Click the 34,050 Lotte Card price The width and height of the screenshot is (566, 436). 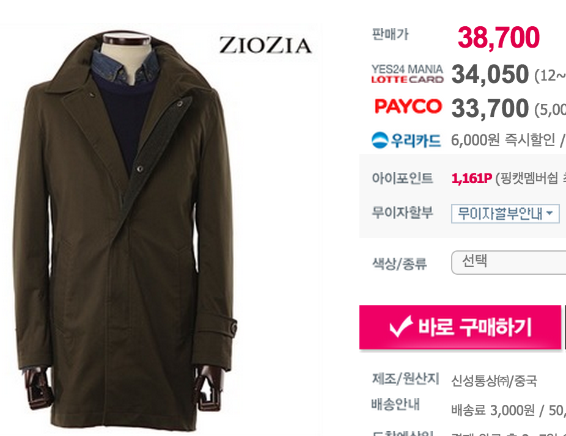pyautogui.click(x=490, y=74)
